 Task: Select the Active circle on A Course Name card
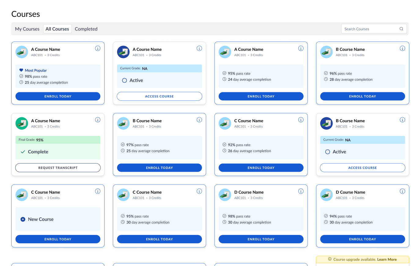pos(124,80)
